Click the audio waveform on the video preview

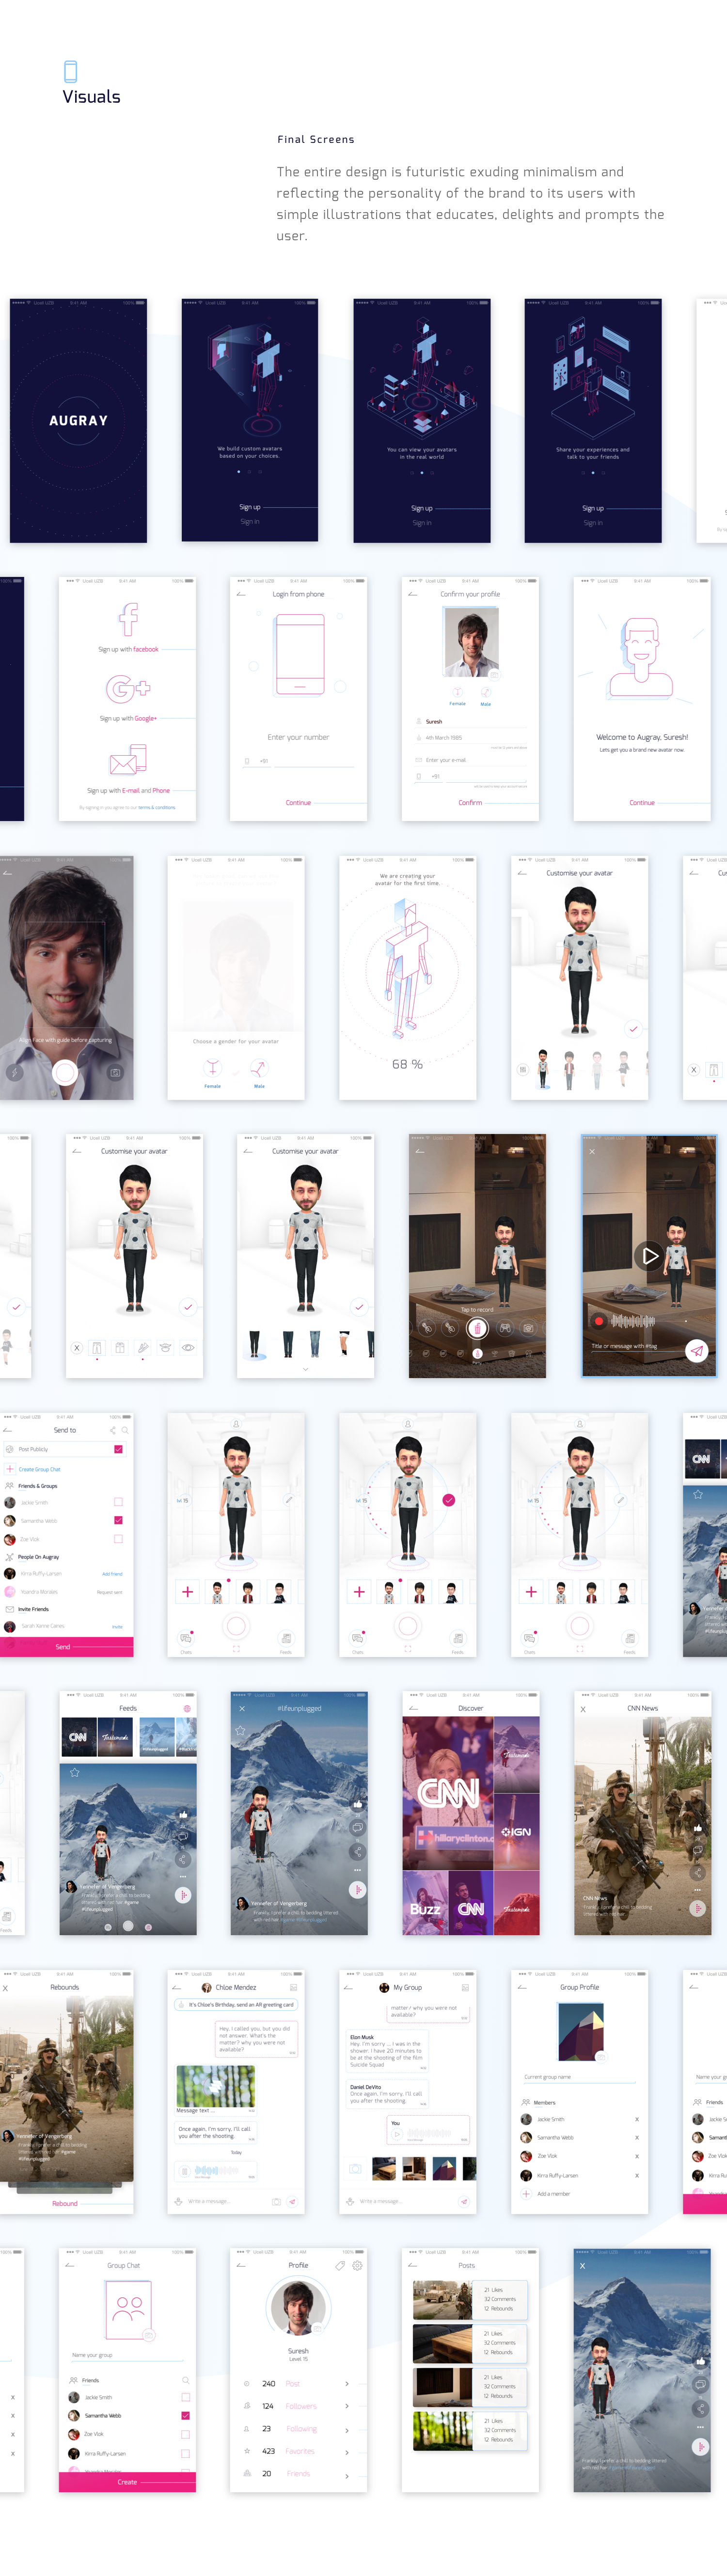(x=633, y=1321)
